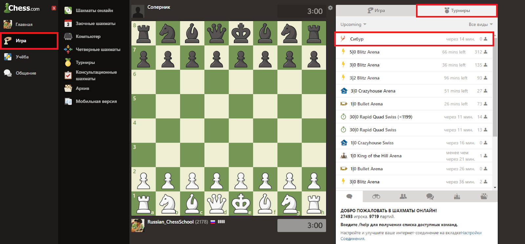
Task: Click the player's 3:00 clock at bottom
Action: point(302,226)
